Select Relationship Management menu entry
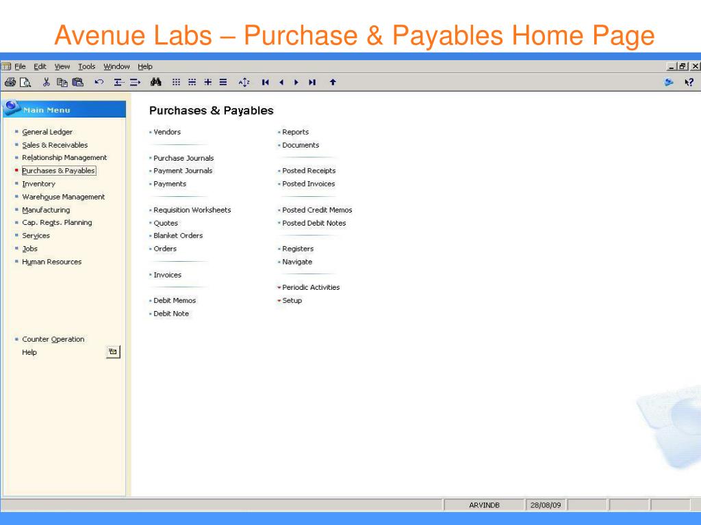Image resolution: width=701 pixels, height=525 pixels. [x=64, y=158]
